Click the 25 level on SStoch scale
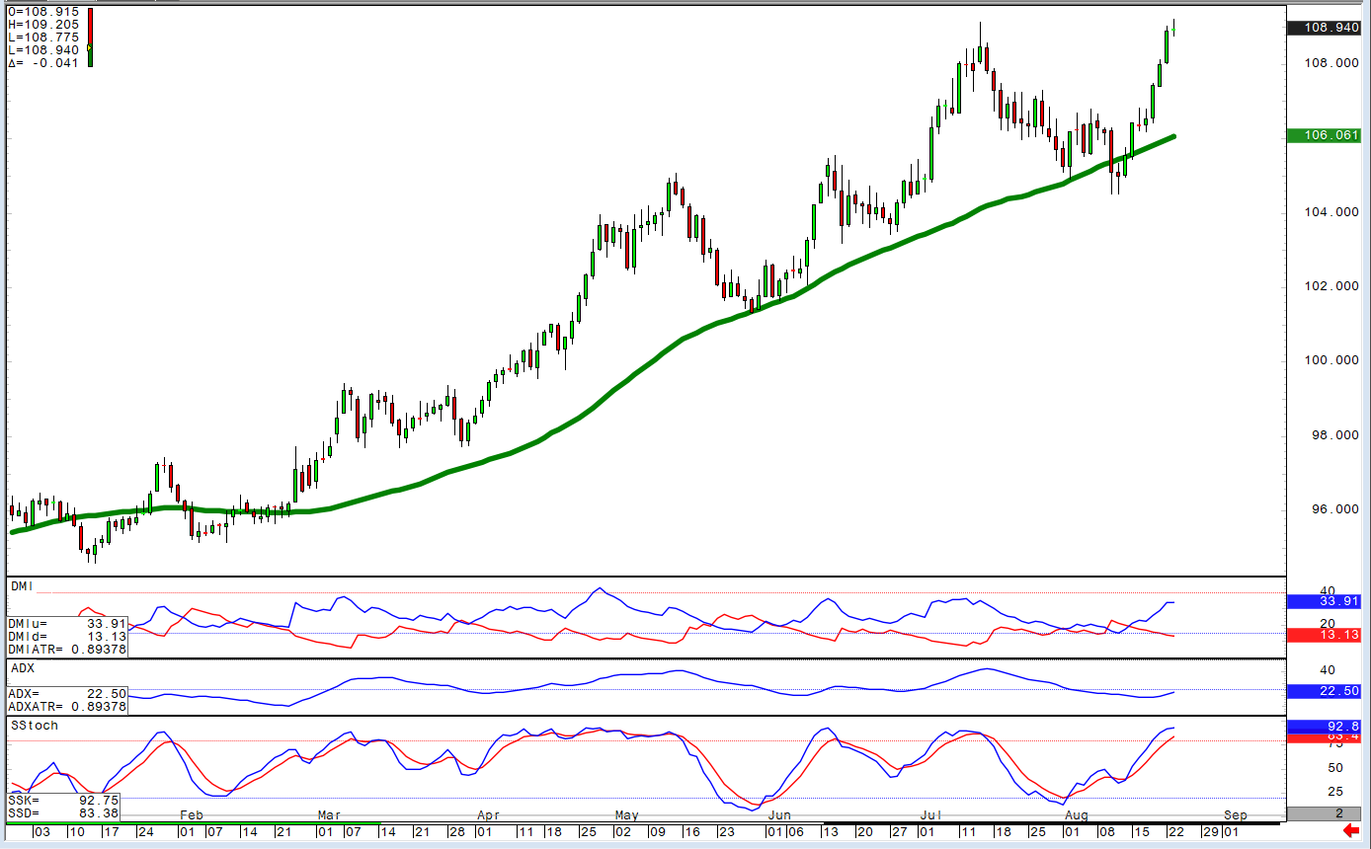This screenshot has width=1371, height=849. [1335, 792]
